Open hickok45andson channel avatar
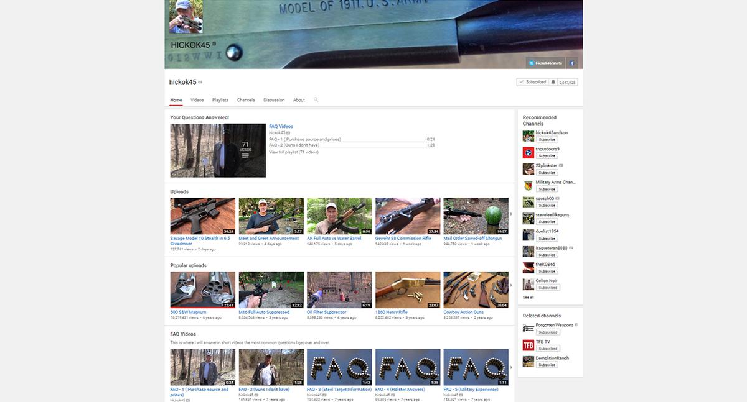This screenshot has width=747, height=402. click(529, 136)
